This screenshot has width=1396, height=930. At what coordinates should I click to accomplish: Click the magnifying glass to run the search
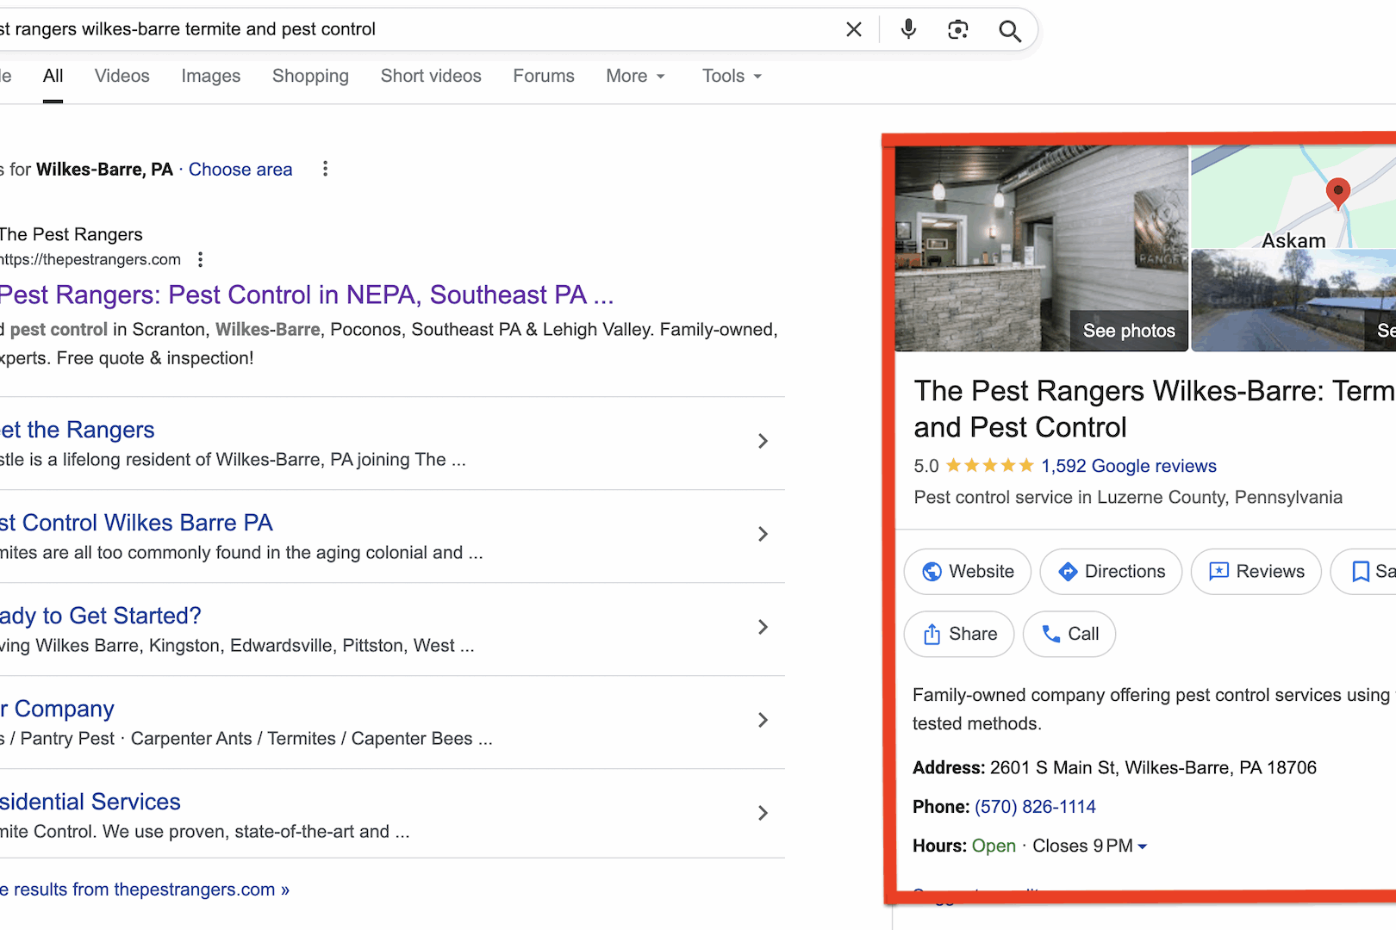click(1009, 29)
